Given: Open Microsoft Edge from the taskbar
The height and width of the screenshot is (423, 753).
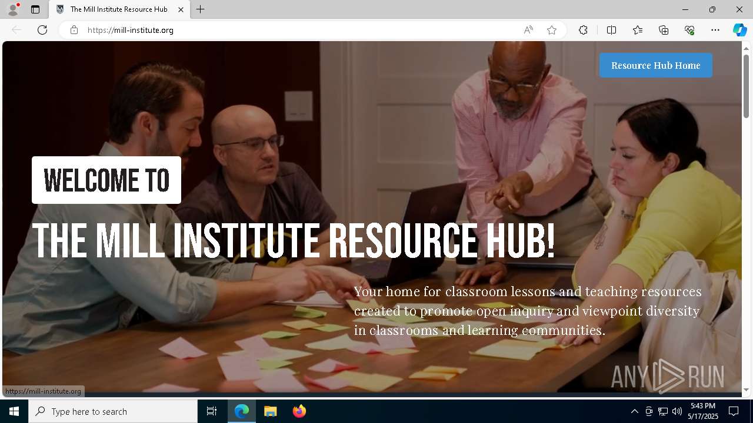Looking at the screenshot, I should click(242, 411).
